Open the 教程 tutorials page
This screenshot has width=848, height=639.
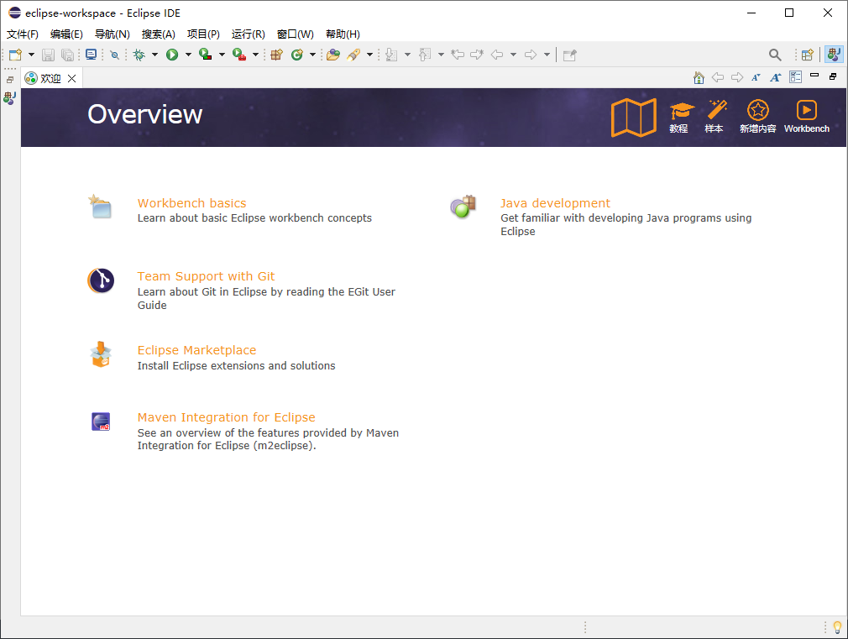[680, 117]
